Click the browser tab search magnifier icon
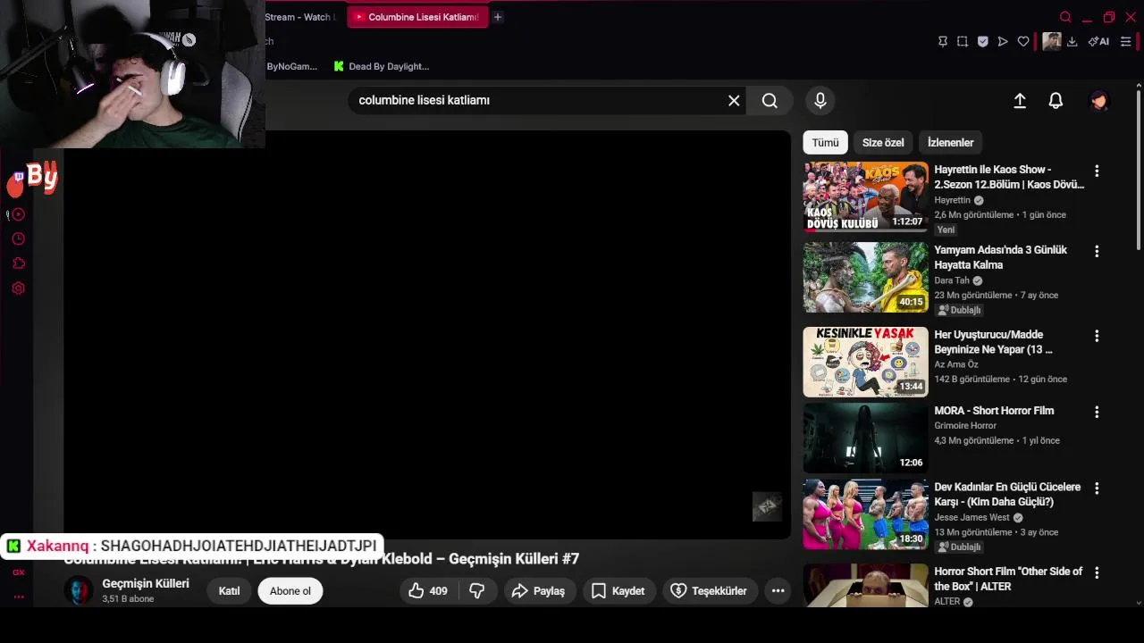The height and width of the screenshot is (643, 1144). pos(1065,17)
